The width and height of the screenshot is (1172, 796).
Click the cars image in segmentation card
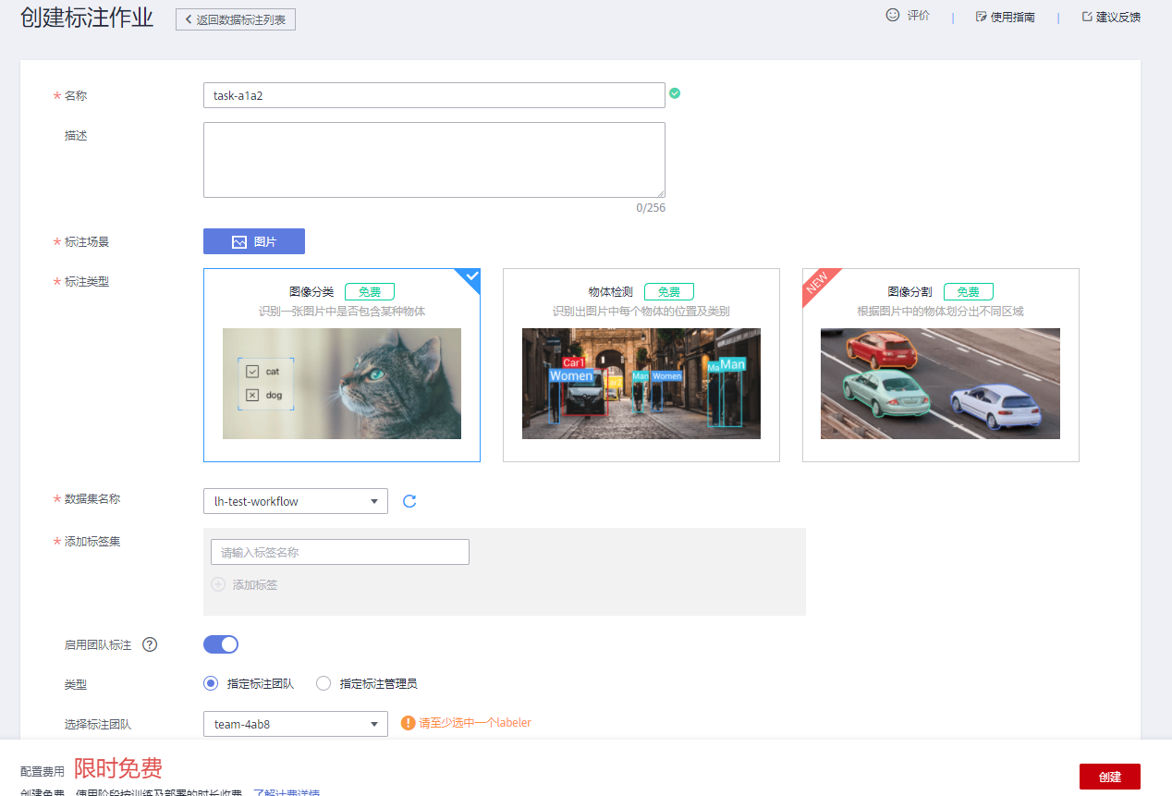pos(941,384)
